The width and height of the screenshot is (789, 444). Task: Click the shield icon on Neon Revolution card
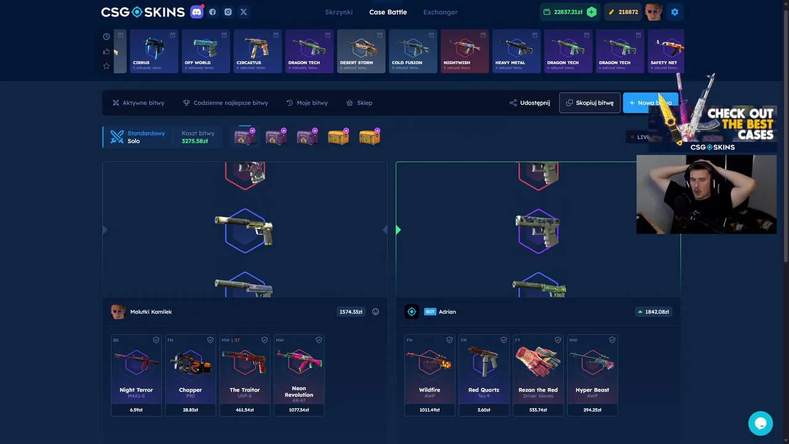(319, 340)
